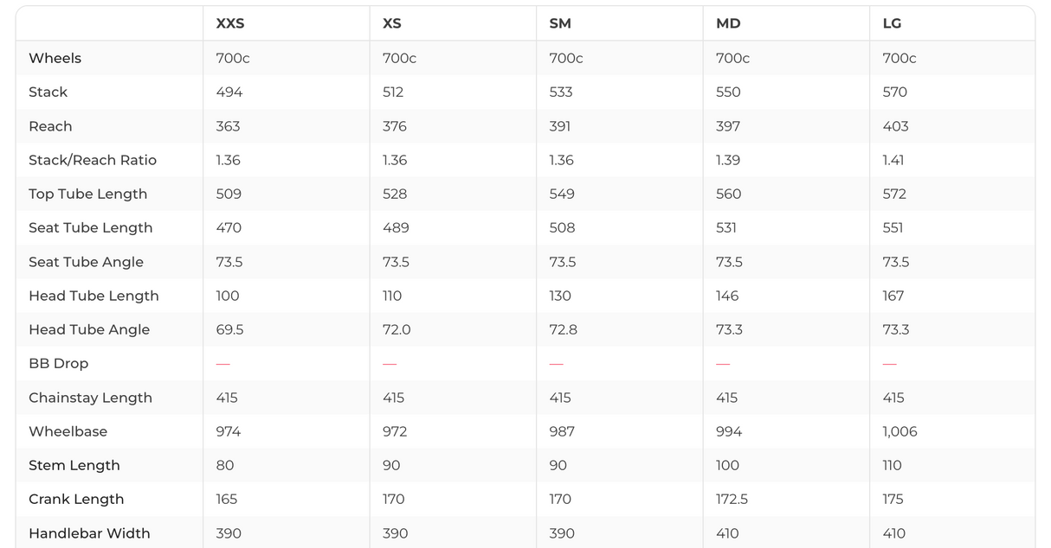Click the BB Drop row label
Screen dimensions: 1051x548
click(x=58, y=363)
